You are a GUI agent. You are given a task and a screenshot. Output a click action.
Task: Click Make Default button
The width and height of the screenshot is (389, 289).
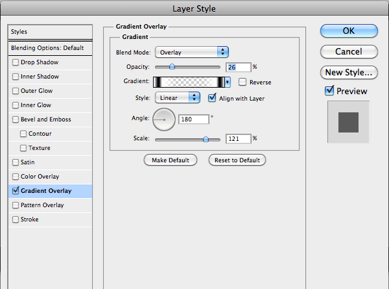[171, 160]
